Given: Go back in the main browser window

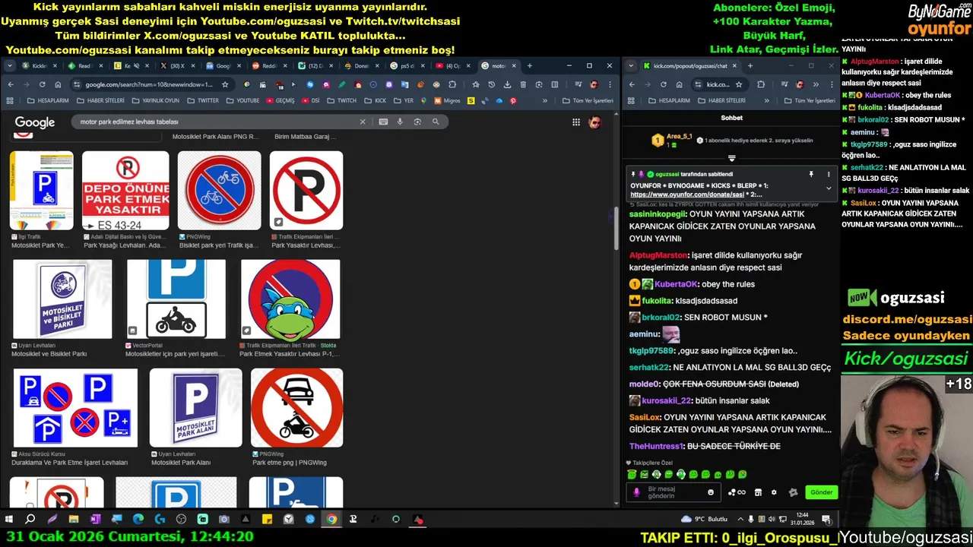Looking at the screenshot, I should tap(11, 84).
